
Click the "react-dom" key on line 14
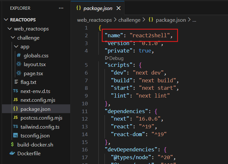click(x=128, y=134)
